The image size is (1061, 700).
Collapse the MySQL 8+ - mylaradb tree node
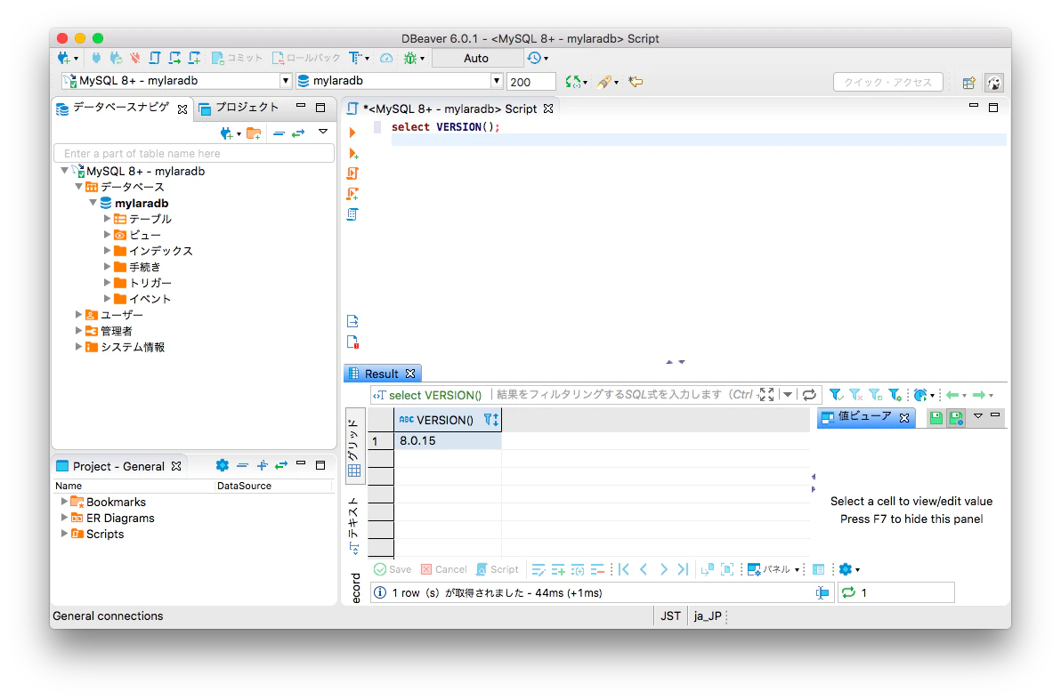click(64, 171)
